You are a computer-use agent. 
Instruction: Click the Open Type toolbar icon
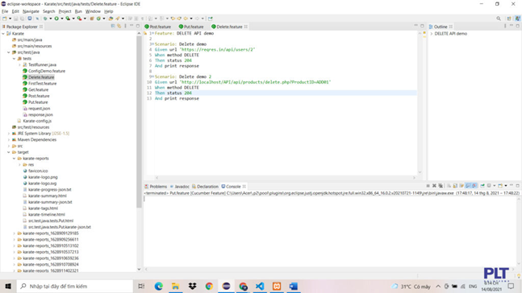[111, 19]
